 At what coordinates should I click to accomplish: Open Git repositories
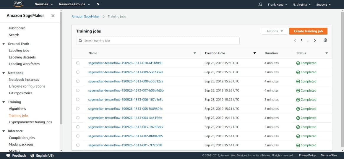[x=21, y=93]
